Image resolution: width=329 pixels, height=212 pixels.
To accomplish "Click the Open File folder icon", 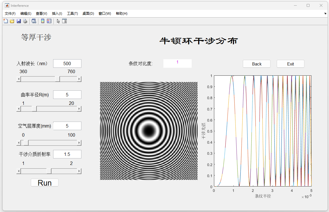I will 12,21.
